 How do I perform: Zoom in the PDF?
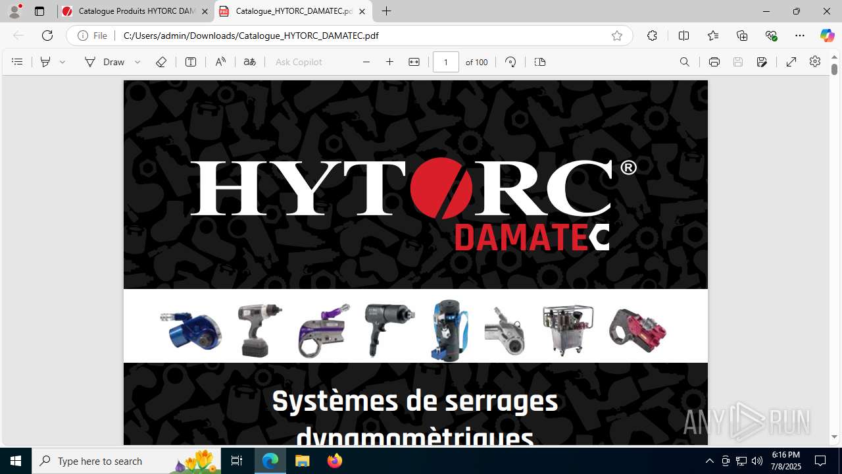pyautogui.click(x=389, y=62)
